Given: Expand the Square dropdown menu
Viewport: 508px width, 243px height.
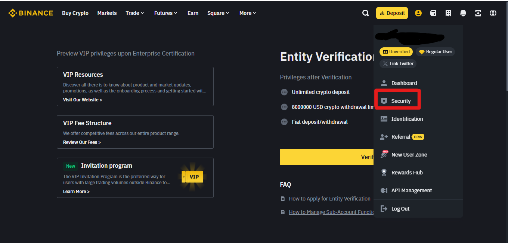Looking at the screenshot, I should (219, 13).
